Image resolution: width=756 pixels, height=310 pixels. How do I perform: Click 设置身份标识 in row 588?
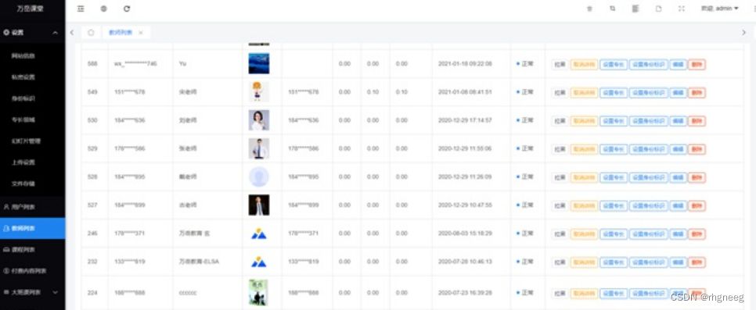point(649,65)
